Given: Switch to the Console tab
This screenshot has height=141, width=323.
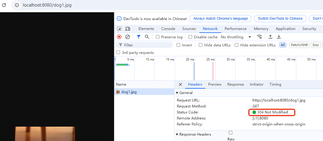Looking at the screenshot, I should coord(168,29).
